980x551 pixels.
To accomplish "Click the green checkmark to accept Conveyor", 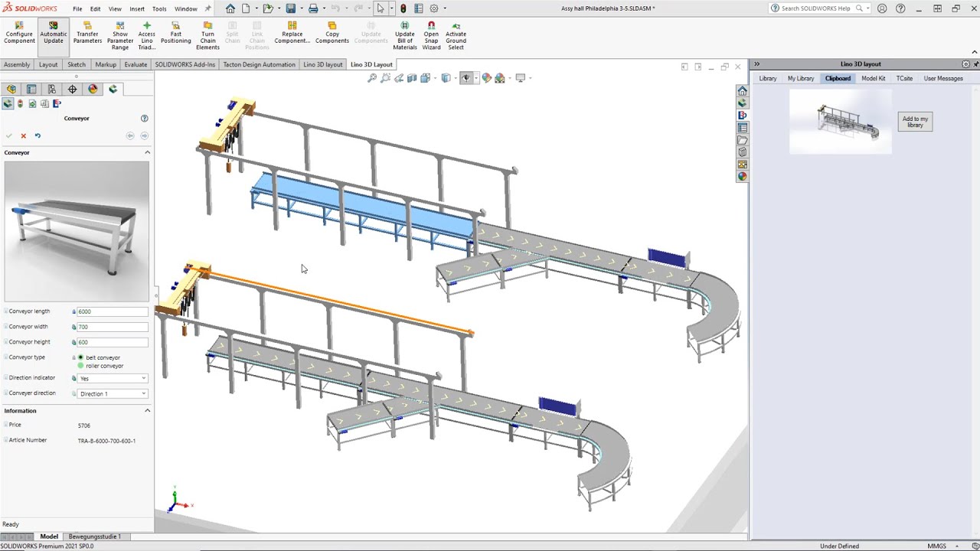I will (x=9, y=135).
